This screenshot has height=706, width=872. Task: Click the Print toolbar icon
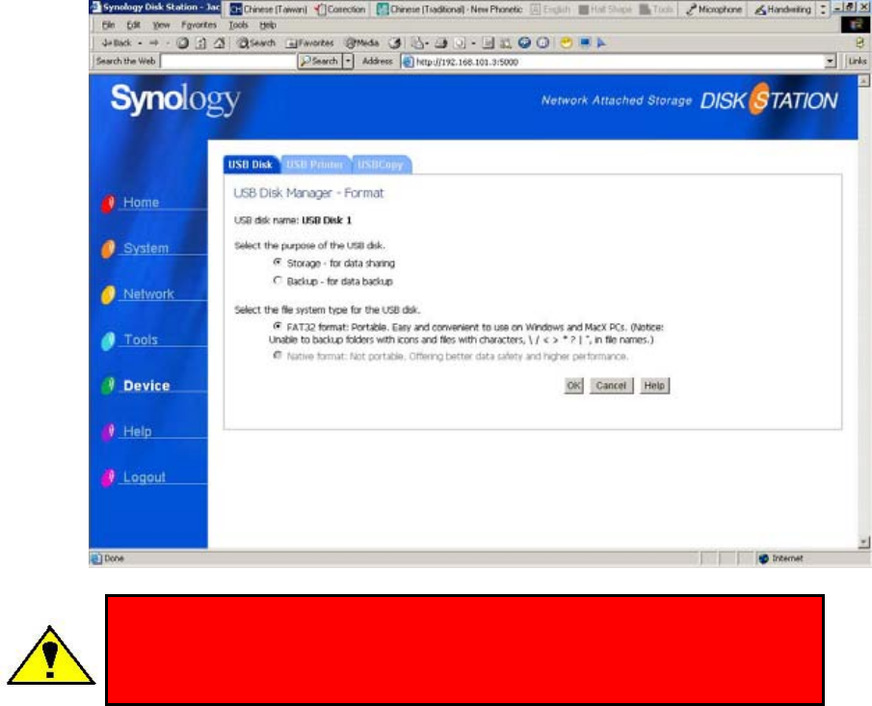441,42
